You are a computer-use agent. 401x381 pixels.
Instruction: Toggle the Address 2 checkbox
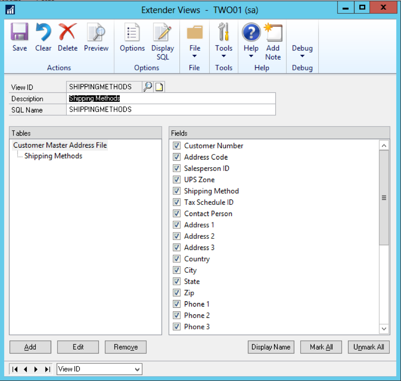click(x=176, y=236)
